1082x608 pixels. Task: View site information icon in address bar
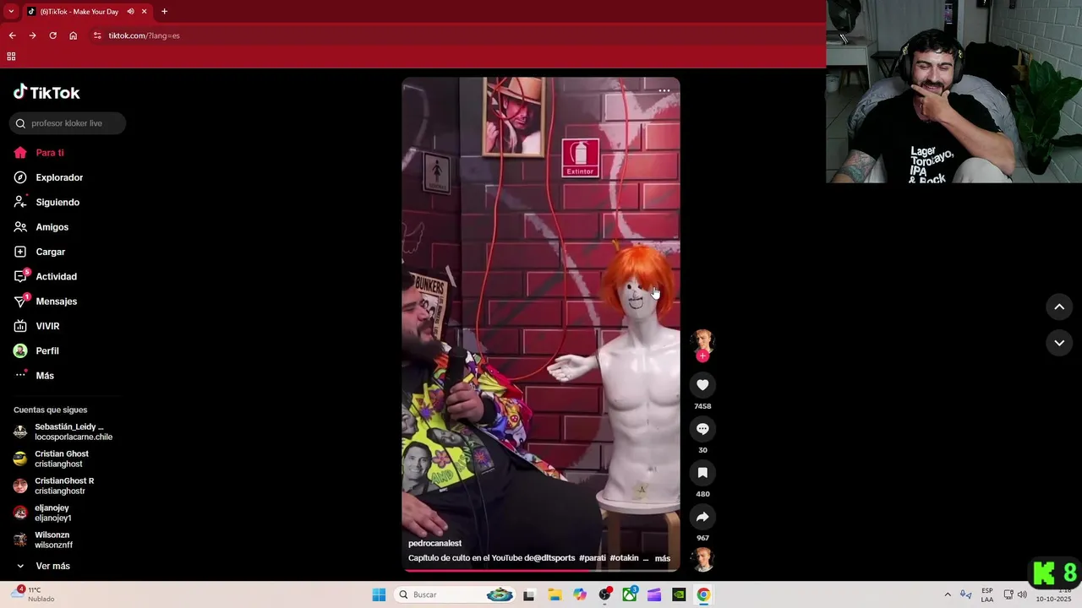click(97, 35)
